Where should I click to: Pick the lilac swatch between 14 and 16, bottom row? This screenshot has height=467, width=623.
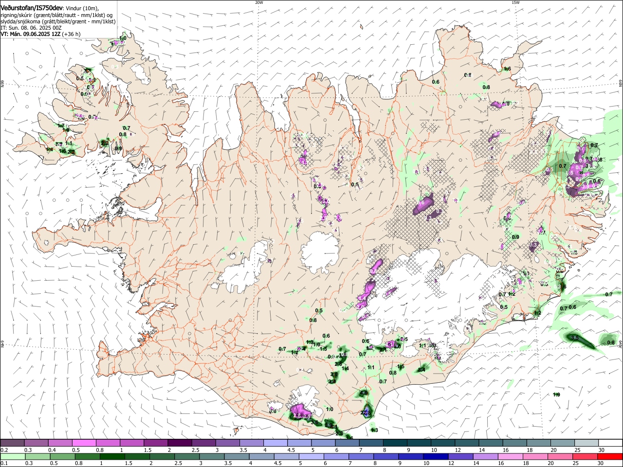485,456
